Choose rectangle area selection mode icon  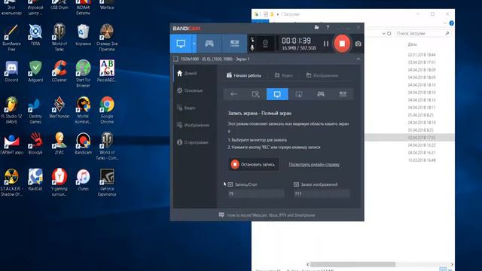point(255,94)
